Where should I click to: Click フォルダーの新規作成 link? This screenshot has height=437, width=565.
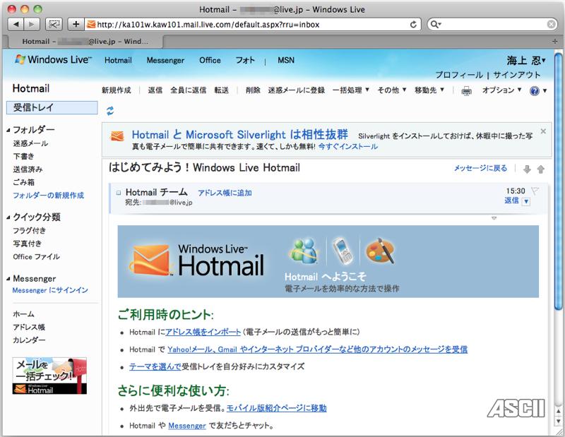pyautogui.click(x=48, y=196)
